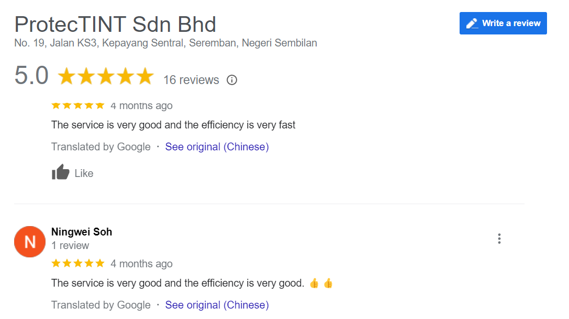The height and width of the screenshot is (319, 569).
Task: Select the reviewer name Ningwei Soh
Action: [82, 231]
